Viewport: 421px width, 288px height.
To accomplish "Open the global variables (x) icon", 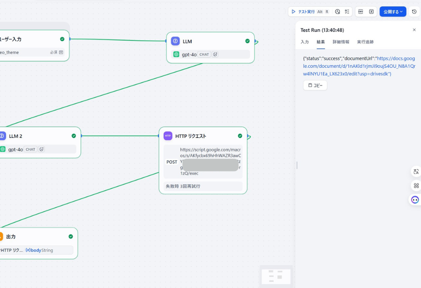I will coord(371,12).
